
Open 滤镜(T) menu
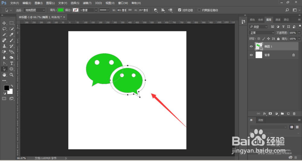pos(87,3)
